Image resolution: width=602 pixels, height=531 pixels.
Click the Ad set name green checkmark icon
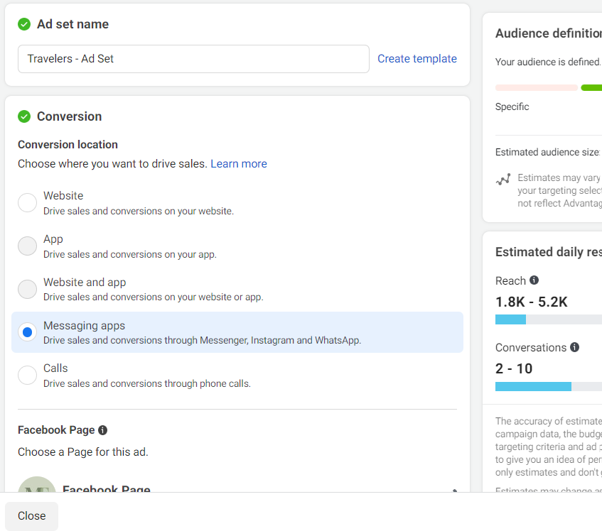pyautogui.click(x=24, y=24)
